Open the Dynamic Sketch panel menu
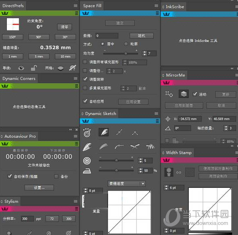The height and width of the screenshot is (235, 238). point(157,113)
